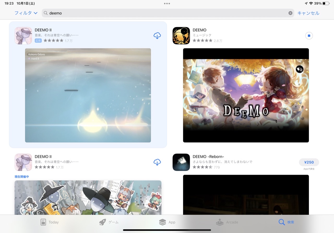334x233 pixels.
Task: Open the DEEMO II gameplay preview video
Action: click(x=88, y=95)
